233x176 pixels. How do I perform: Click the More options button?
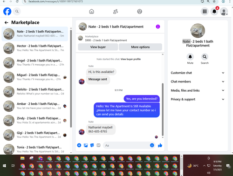(x=140, y=47)
